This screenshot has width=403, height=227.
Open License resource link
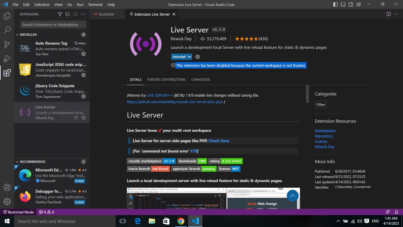pyautogui.click(x=321, y=141)
